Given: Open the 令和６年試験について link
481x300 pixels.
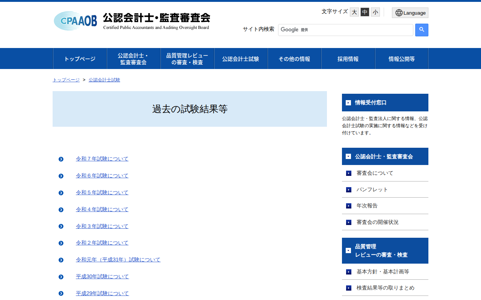Looking at the screenshot, I should coord(102,175).
